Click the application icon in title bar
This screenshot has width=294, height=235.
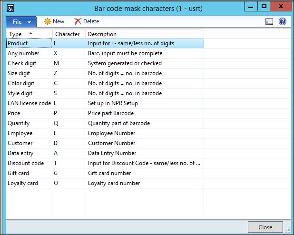pos(10,8)
